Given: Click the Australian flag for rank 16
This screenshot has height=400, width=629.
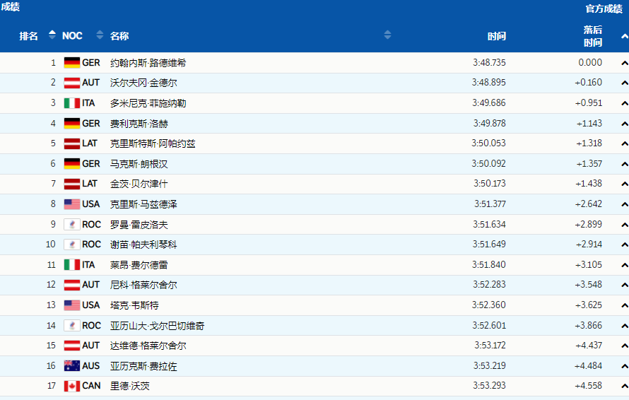Looking at the screenshot, I should 72,366.
